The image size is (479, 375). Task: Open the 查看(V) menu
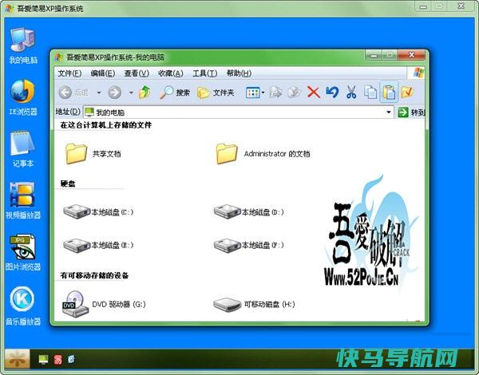point(137,73)
